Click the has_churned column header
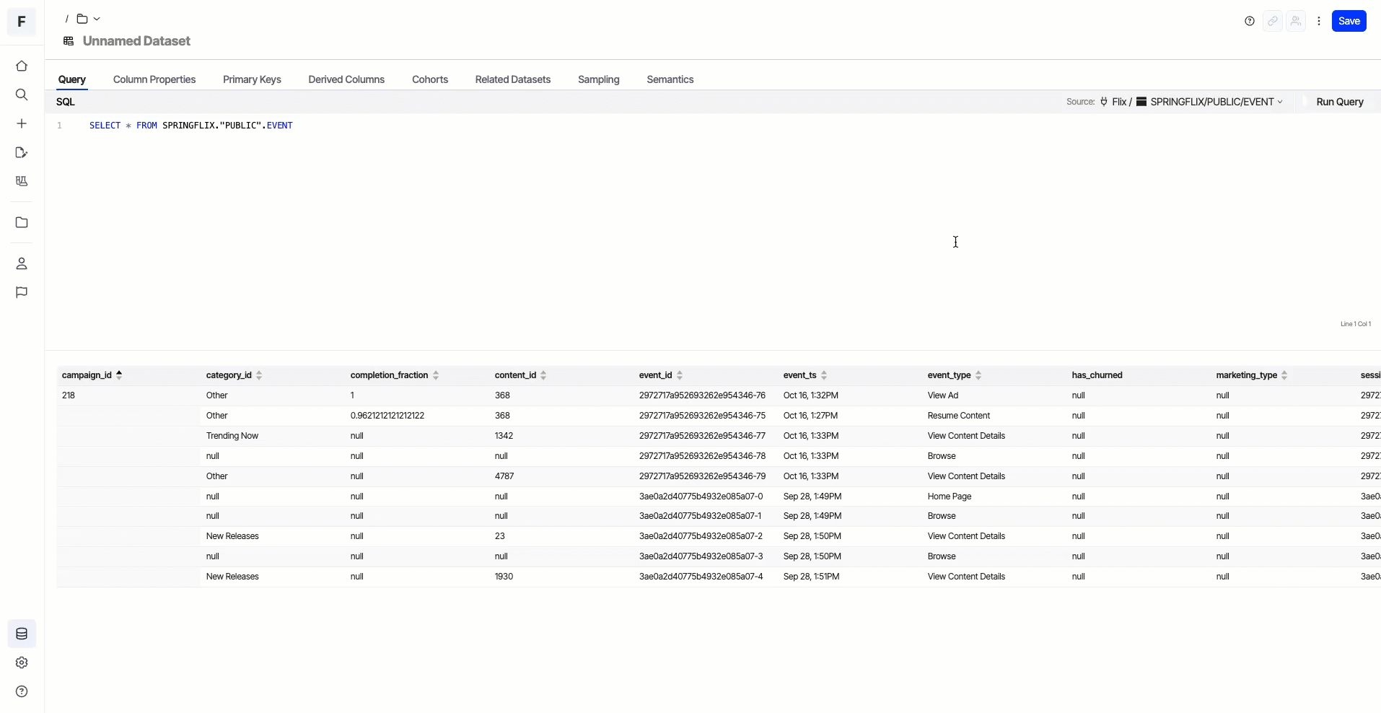Screen dimensions: 1381x713 (x=1097, y=375)
